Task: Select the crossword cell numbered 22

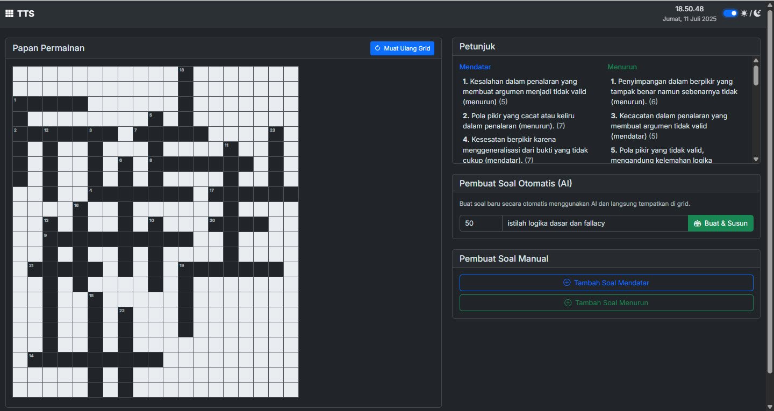Action: click(x=125, y=314)
